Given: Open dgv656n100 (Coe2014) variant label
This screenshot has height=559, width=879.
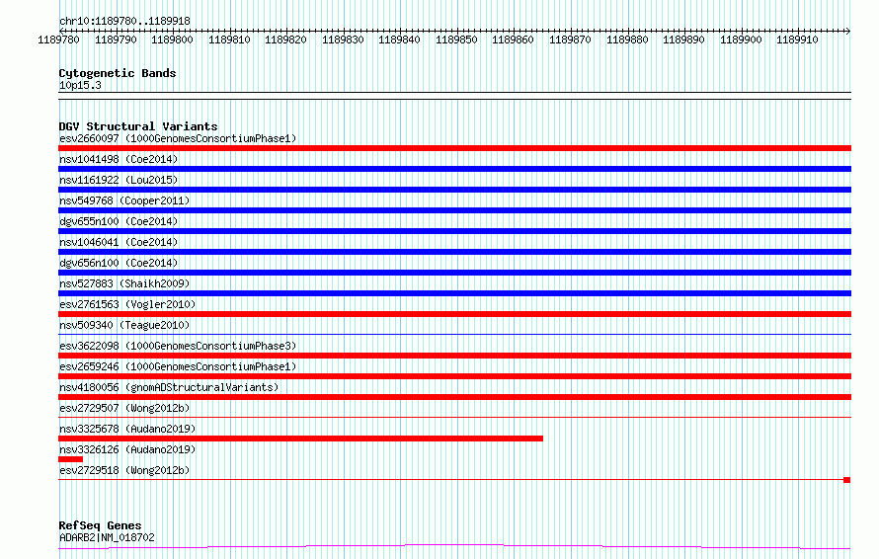Looking at the screenshot, I should click(119, 263).
